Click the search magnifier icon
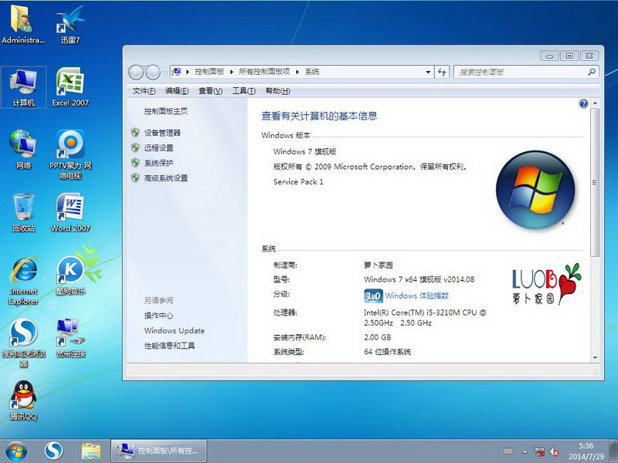Viewport: 618px width, 463px height. point(592,72)
